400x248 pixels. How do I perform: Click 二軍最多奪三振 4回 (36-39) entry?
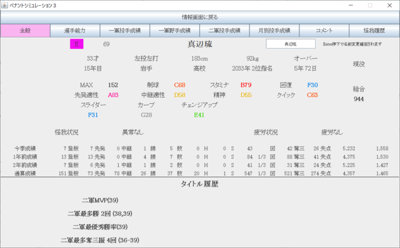100,240
